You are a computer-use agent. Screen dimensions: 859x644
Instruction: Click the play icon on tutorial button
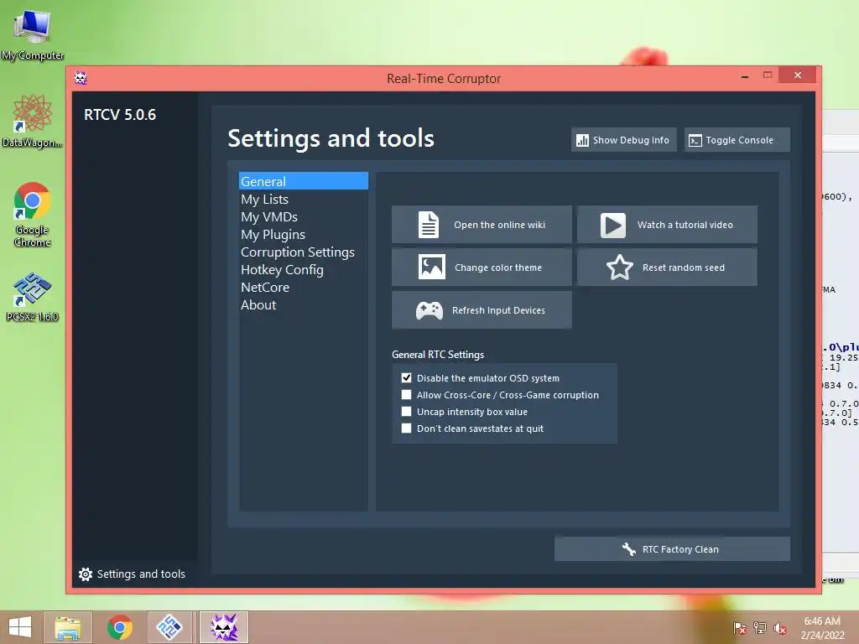613,225
